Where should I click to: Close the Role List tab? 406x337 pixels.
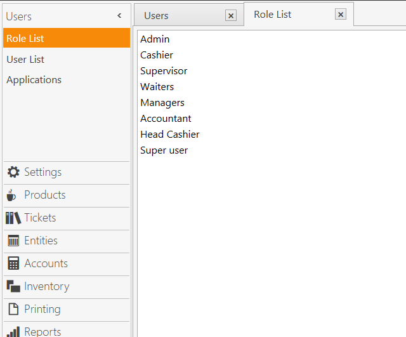pos(341,14)
